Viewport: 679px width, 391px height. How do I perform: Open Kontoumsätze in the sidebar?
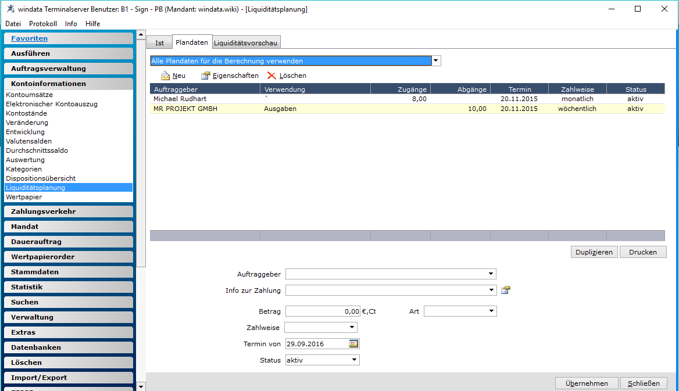[x=30, y=95]
